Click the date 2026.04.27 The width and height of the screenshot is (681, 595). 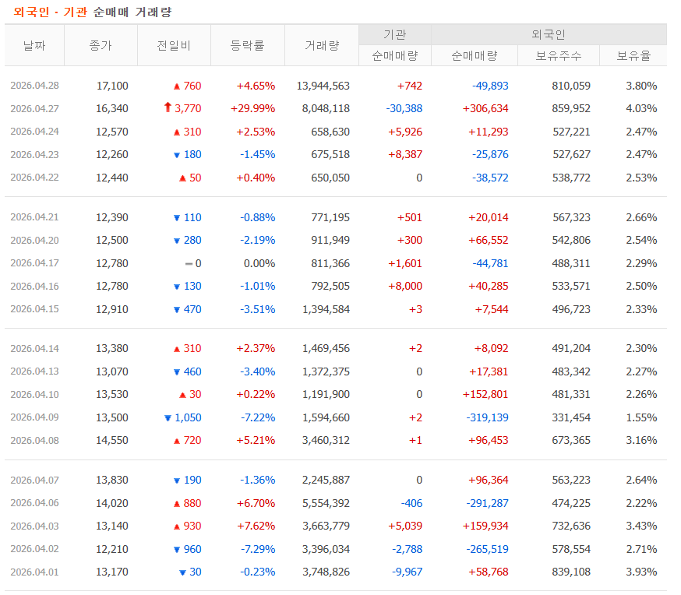point(35,109)
